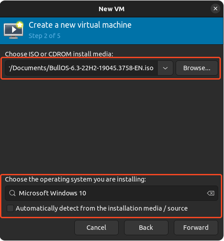
Task: Enable automatically detect from installation media checkbox
Action: pyautogui.click(x=10, y=208)
